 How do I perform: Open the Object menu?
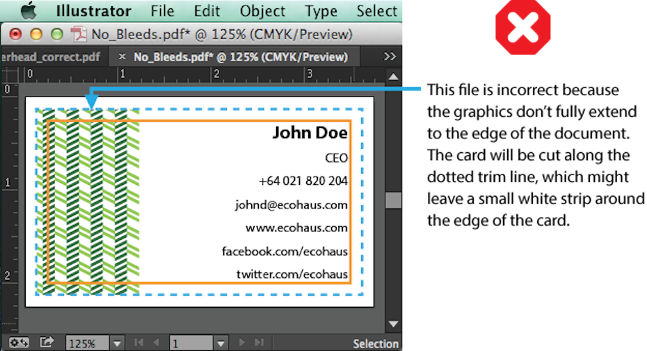262,11
